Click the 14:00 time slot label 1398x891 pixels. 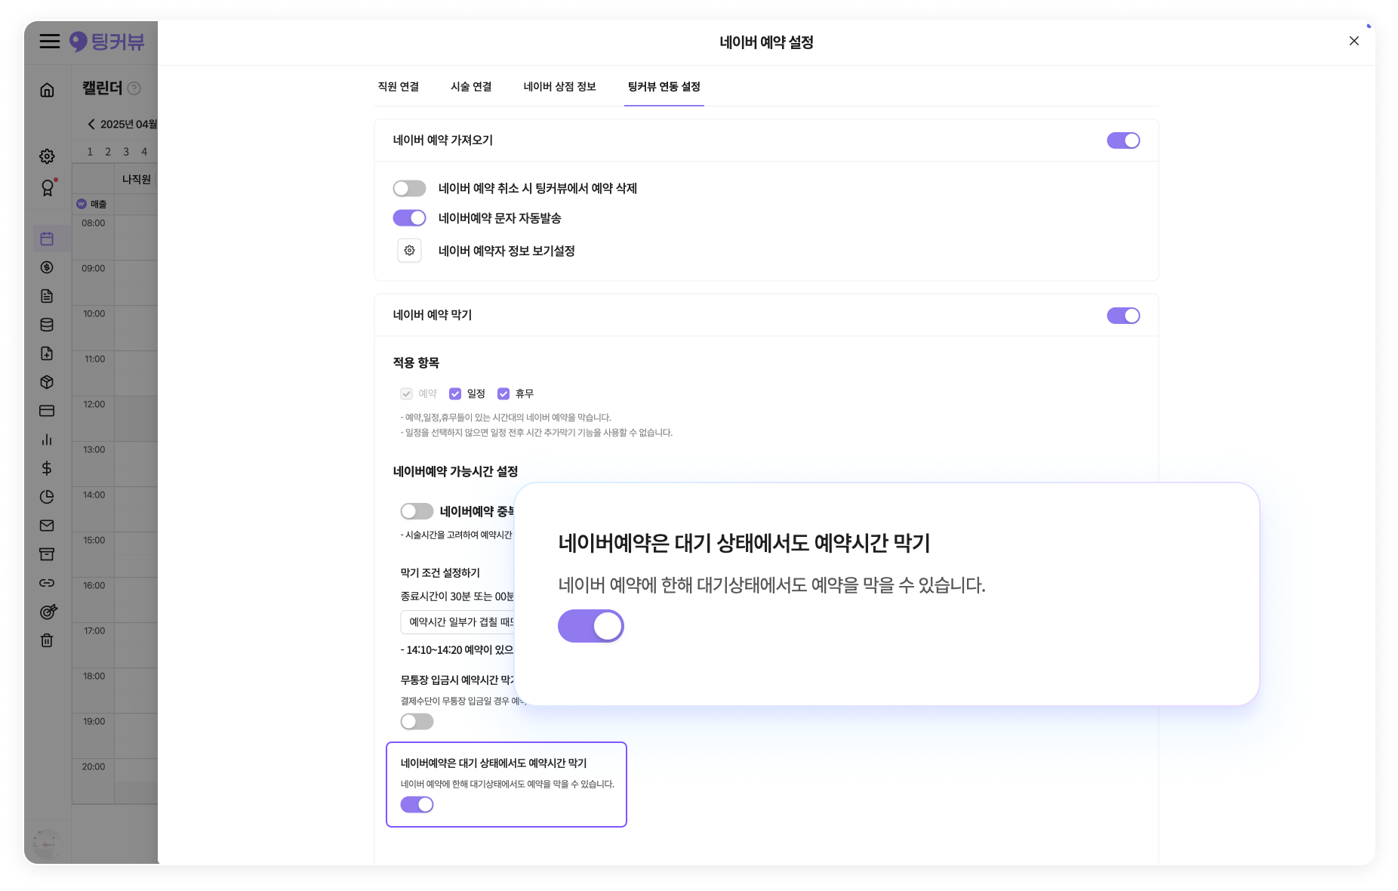(x=94, y=495)
